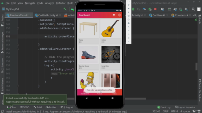Viewport: 202px width, 113px height.
Task: Switch to the Constants.k tab
Action: (x=181, y=15)
